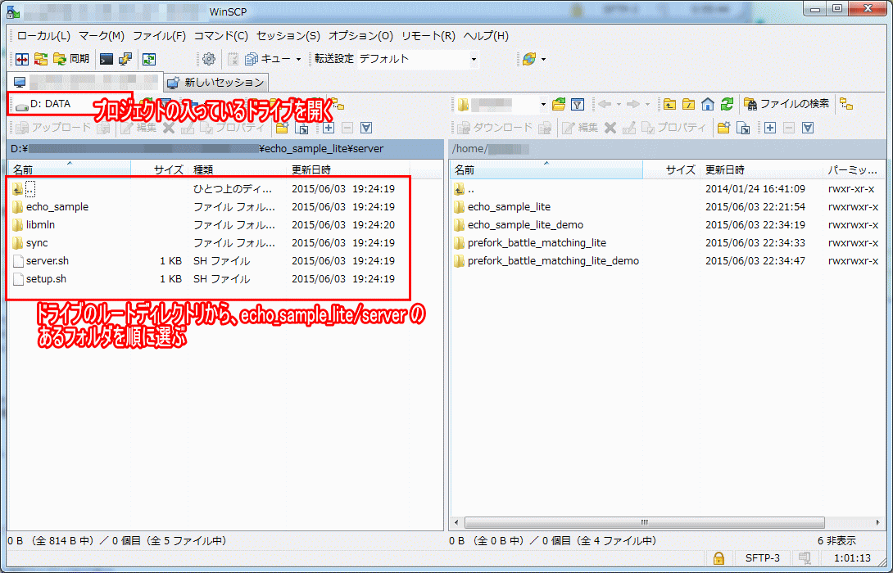Click the remote panel rename icon

tap(628, 128)
